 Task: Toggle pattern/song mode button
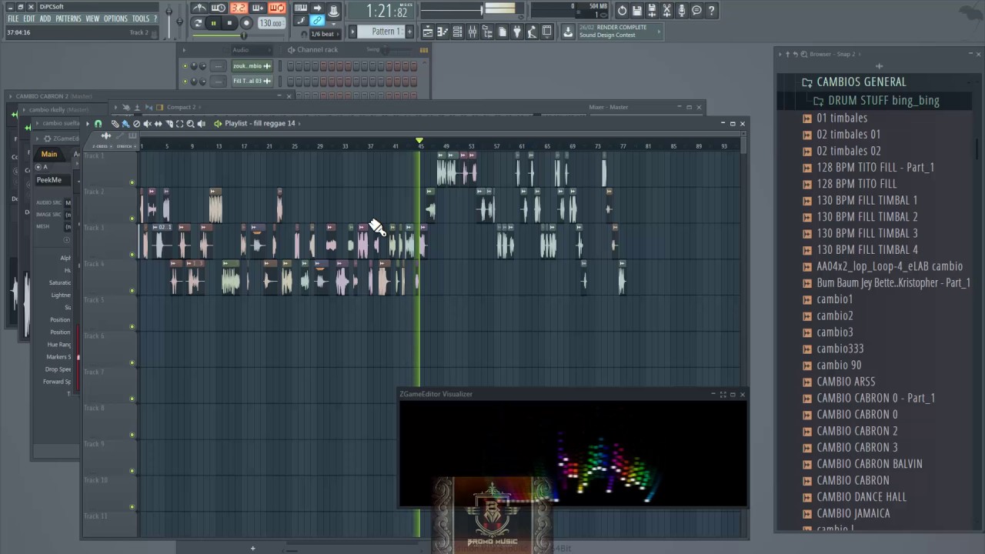click(198, 23)
